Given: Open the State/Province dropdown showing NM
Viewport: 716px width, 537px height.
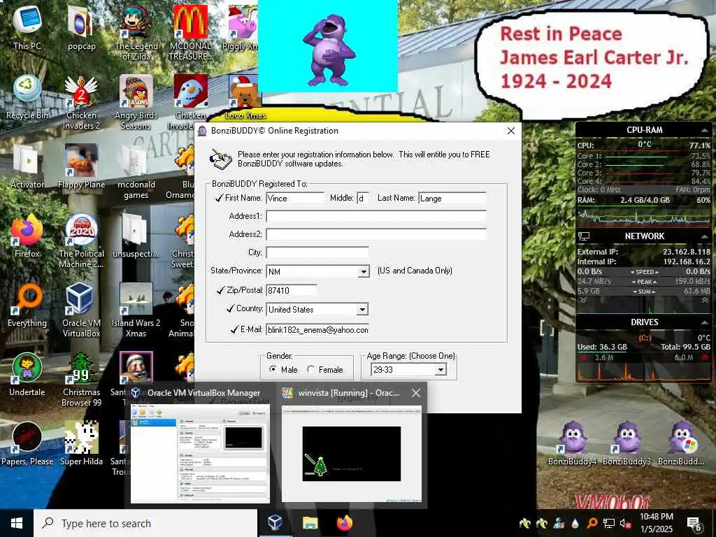Looking at the screenshot, I should pos(363,272).
